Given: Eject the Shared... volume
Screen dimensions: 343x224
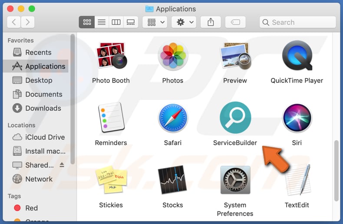Looking at the screenshot, I should 62,165.
